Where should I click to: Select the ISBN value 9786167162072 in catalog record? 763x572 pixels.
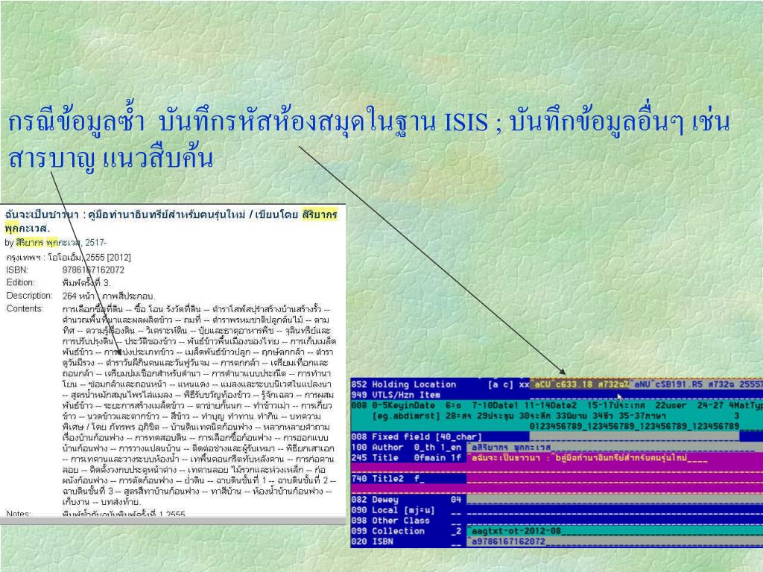point(93,270)
